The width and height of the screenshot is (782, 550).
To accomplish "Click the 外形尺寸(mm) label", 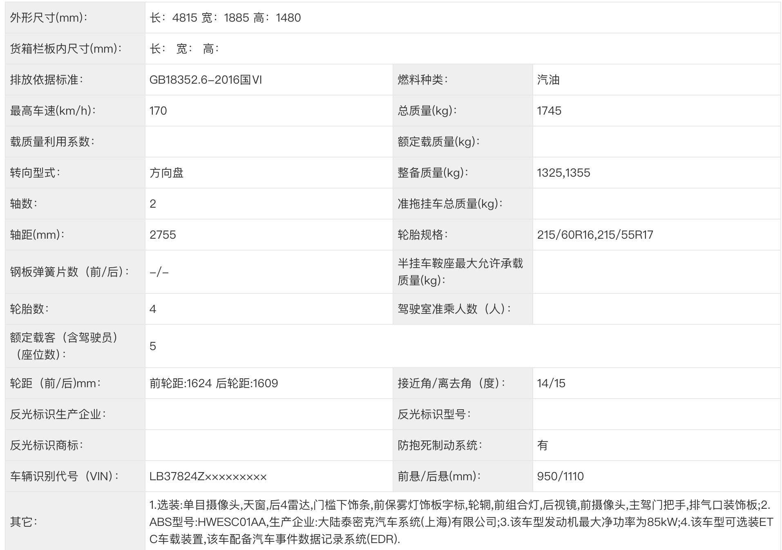I will [49, 18].
